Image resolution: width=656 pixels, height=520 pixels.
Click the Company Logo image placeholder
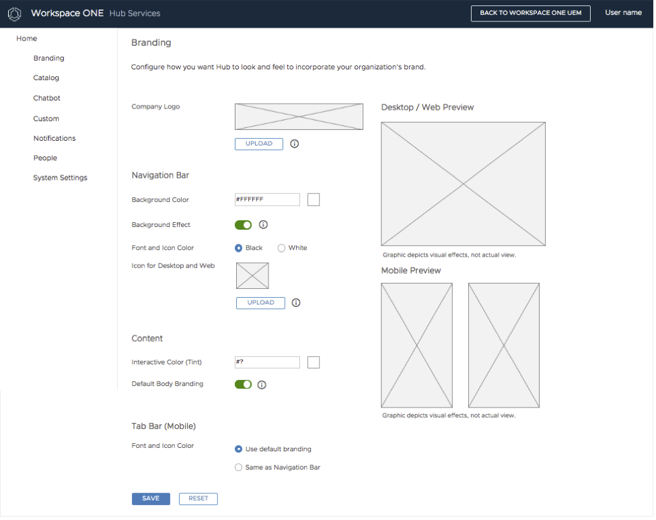pyautogui.click(x=300, y=117)
